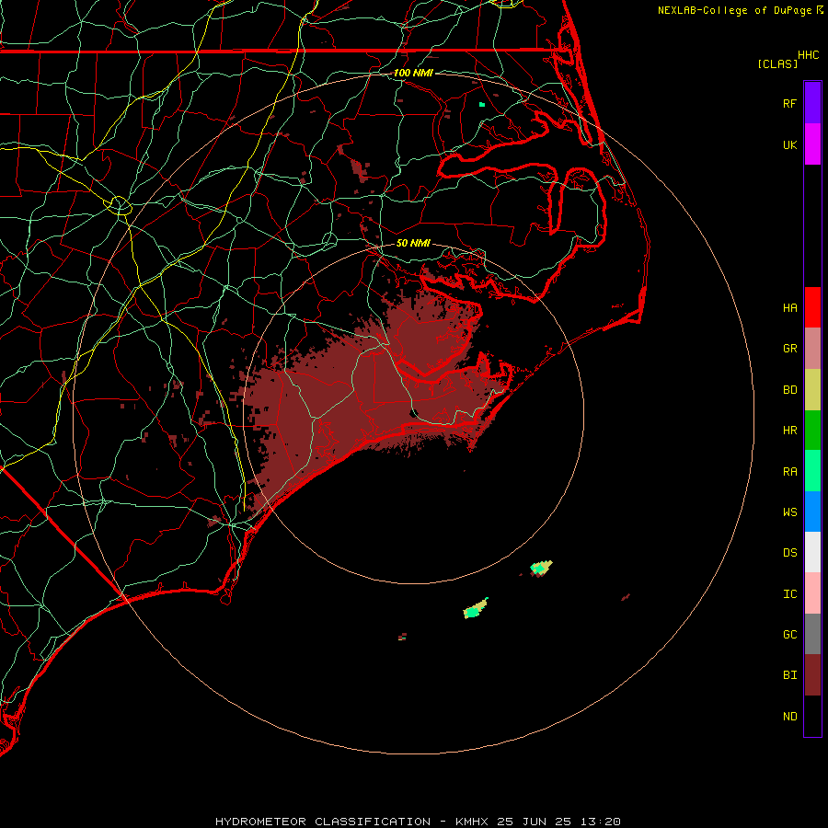This screenshot has height=828, width=828.
Task: Click the GC gray legend swatch
Action: (x=812, y=634)
